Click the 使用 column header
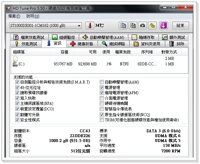This screenshot has height=164, width=200. coord(106,52)
